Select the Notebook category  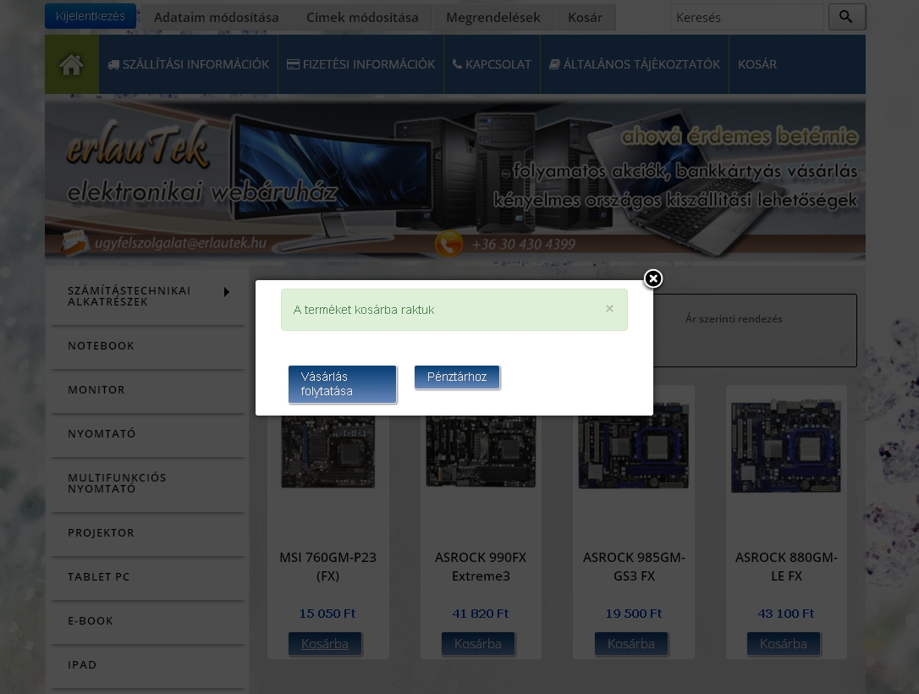tap(148, 346)
